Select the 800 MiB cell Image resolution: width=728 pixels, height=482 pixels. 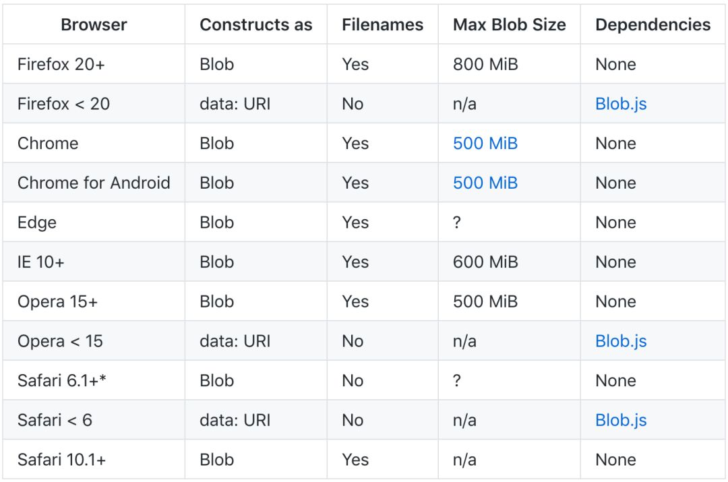(485, 65)
